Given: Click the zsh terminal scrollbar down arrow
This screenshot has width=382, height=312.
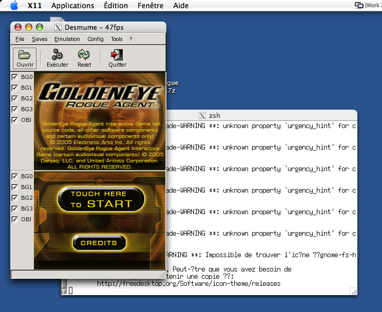Looking at the screenshot, I should [64, 291].
